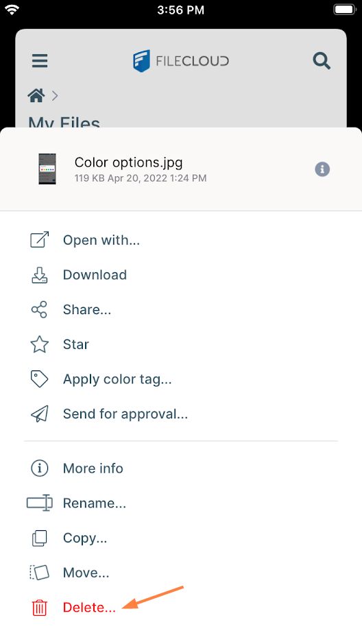Open the hamburger menu icon
This screenshot has width=362, height=644.
pos(40,61)
